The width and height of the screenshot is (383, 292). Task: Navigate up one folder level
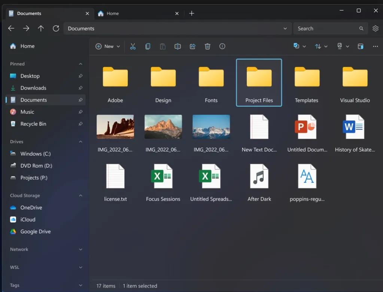(41, 28)
